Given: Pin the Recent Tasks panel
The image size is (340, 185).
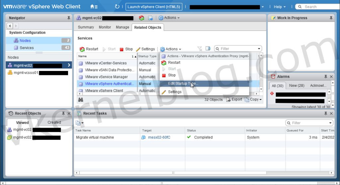Looking at the screenshot, I should 325,113.
